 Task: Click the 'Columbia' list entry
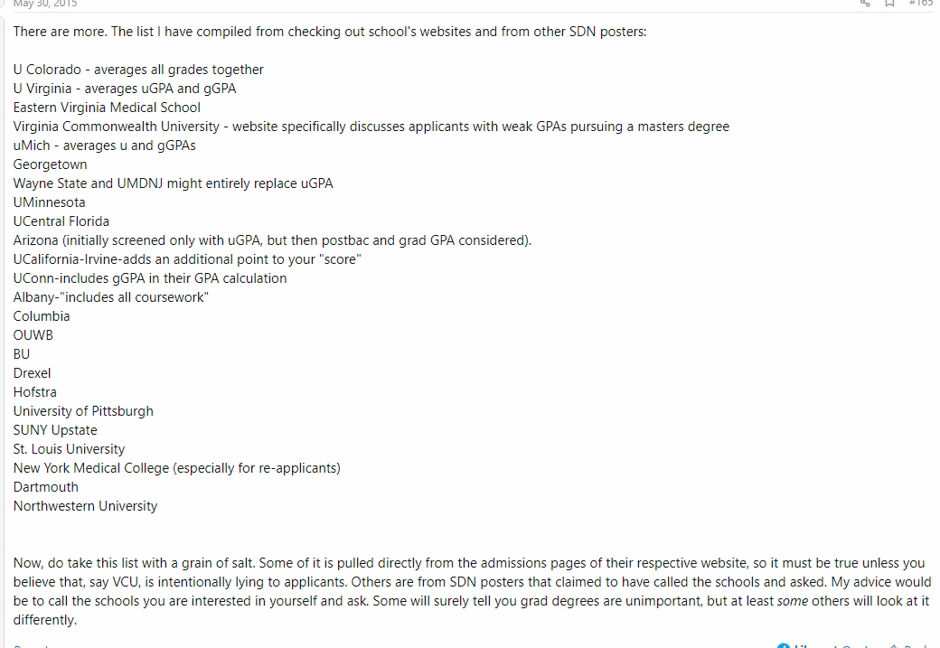pos(42,316)
